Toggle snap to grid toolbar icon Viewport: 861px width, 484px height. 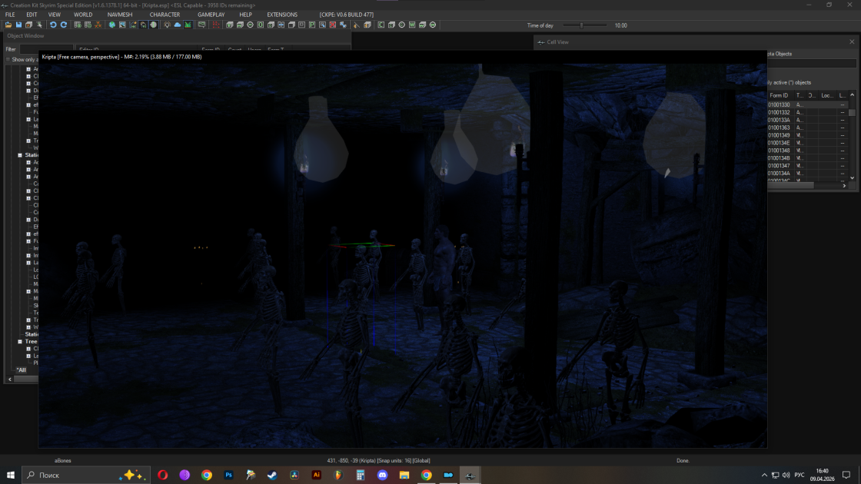click(78, 25)
